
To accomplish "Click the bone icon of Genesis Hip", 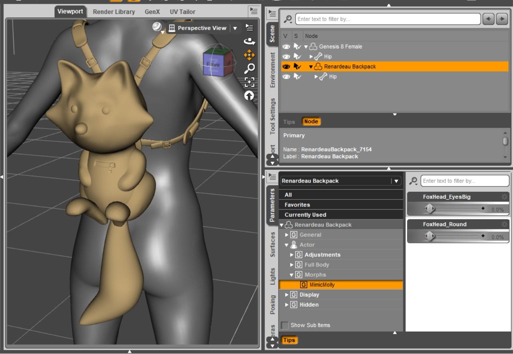I will 318,57.
